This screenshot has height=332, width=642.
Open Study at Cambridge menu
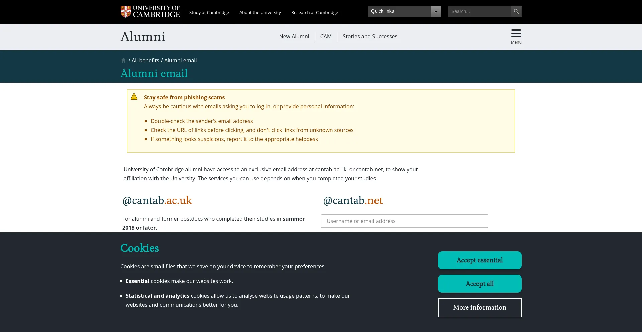(209, 12)
